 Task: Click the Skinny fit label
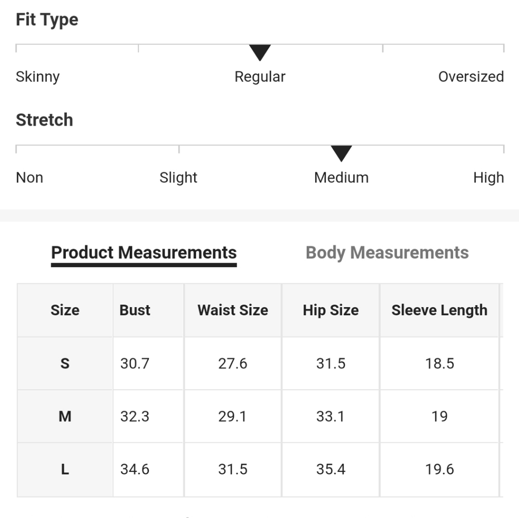pyautogui.click(x=38, y=77)
